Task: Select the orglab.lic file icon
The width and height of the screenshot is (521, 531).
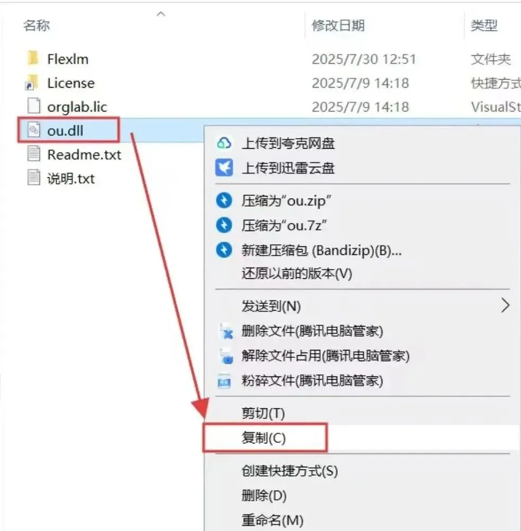Action: click(33, 106)
